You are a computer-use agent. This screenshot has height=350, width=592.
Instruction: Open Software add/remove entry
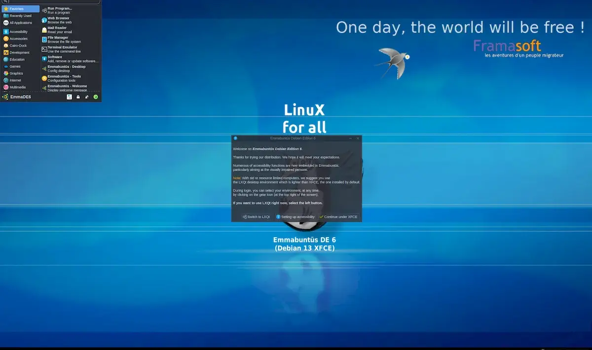point(70,59)
